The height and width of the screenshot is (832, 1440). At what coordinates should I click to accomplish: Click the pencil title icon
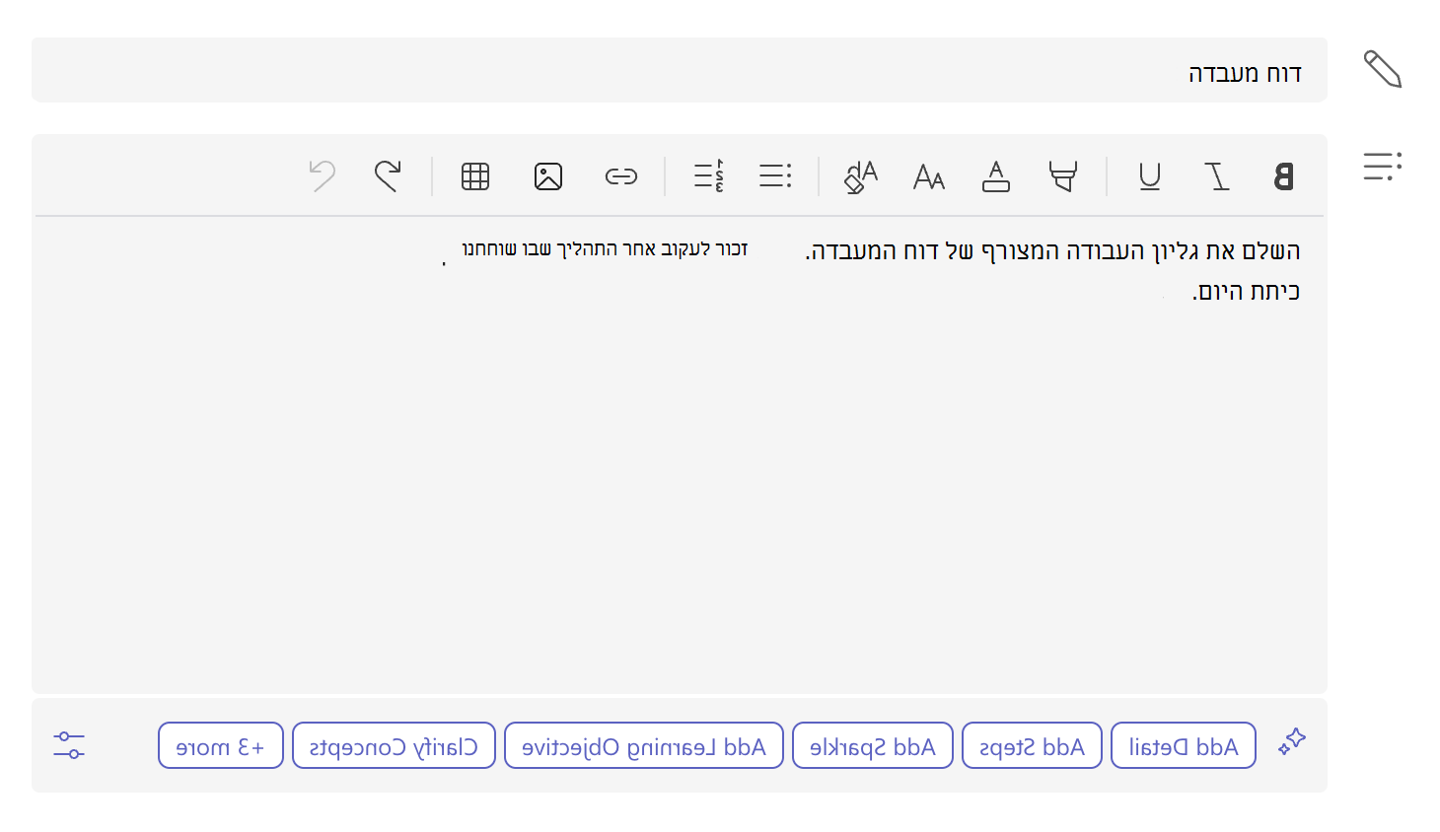pyautogui.click(x=1383, y=69)
